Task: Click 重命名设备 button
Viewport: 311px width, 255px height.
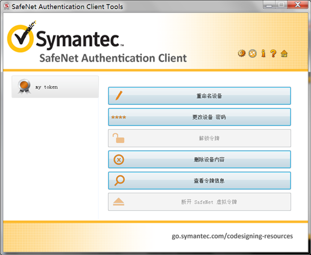Action: click(200, 96)
